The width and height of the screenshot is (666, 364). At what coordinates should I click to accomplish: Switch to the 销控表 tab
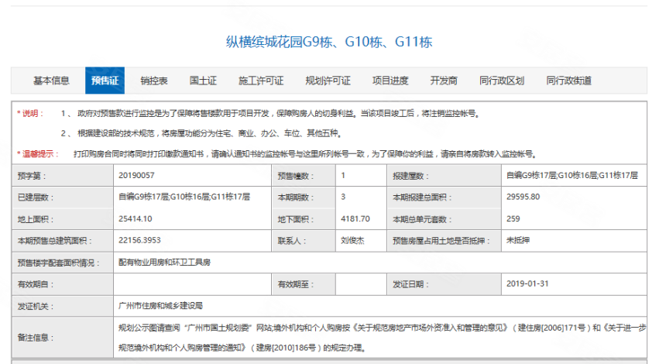coord(154,81)
